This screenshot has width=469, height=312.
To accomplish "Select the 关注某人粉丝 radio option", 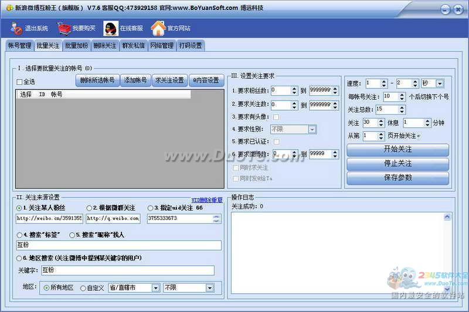I will pos(19,208).
